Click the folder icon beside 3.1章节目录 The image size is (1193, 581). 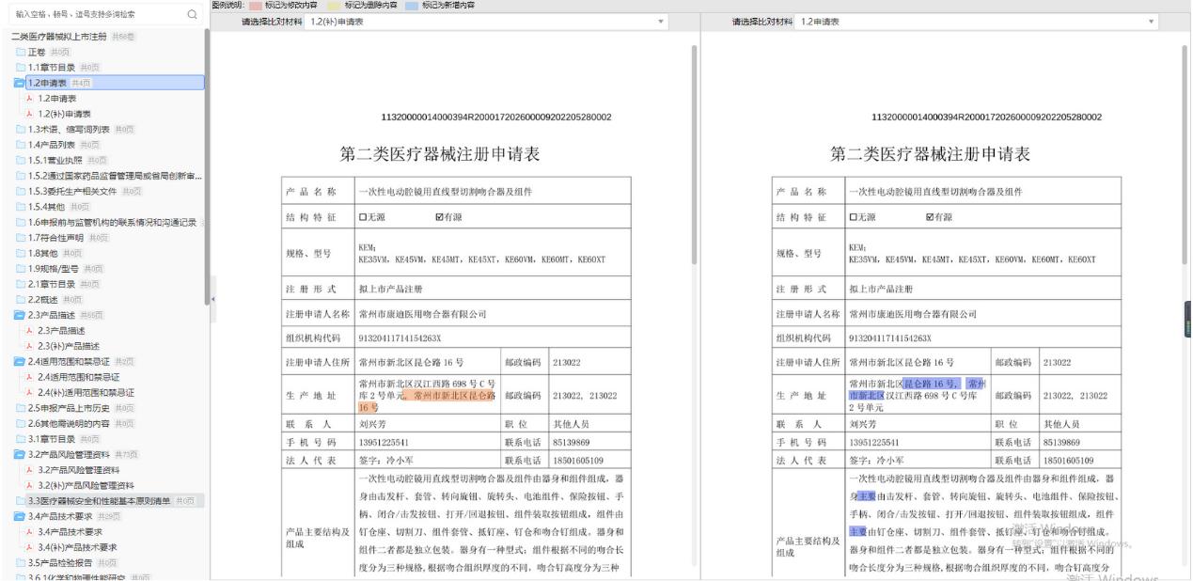[x=21, y=439]
